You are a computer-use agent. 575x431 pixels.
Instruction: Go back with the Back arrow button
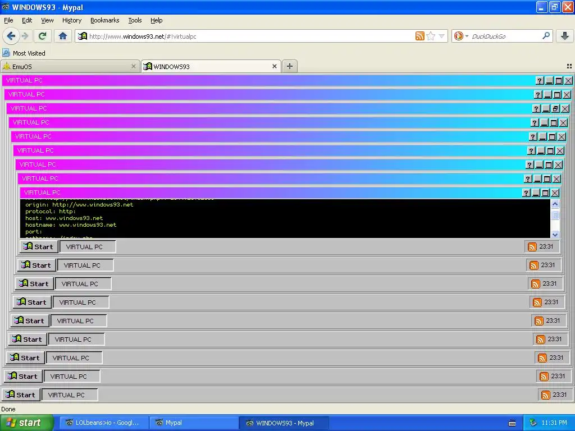[x=11, y=36]
